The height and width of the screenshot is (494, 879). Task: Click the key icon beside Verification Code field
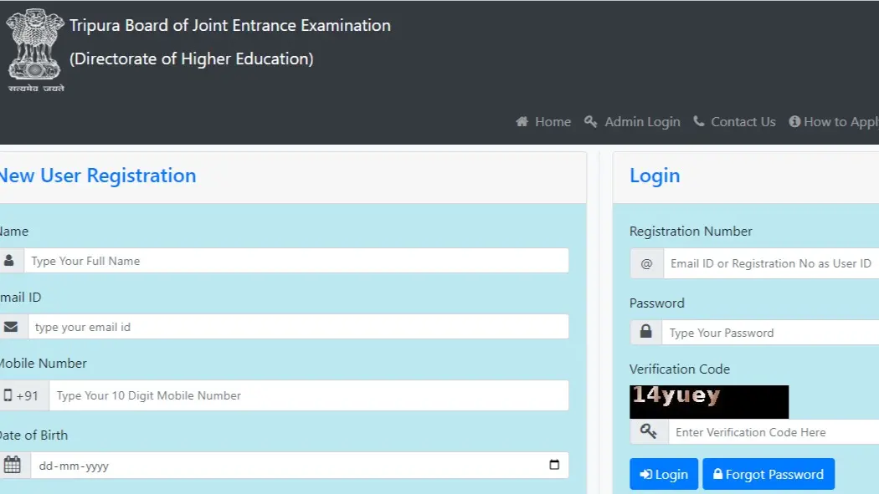click(x=645, y=432)
